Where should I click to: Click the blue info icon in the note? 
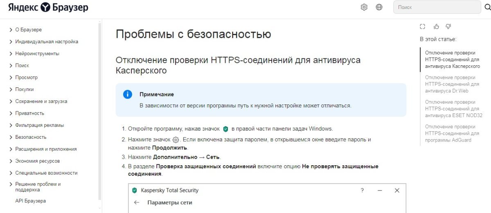coord(128,94)
